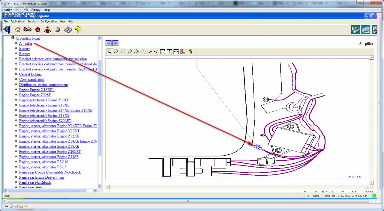The width and height of the screenshot is (384, 211).
Task: Open Engine Engine X16XEL link
Action: [x=37, y=90]
